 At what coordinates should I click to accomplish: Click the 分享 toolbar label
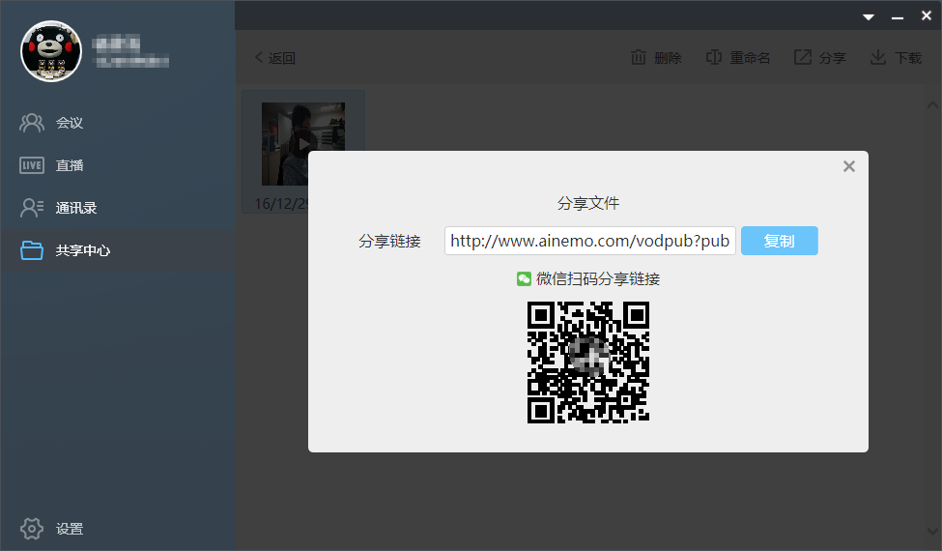point(833,58)
